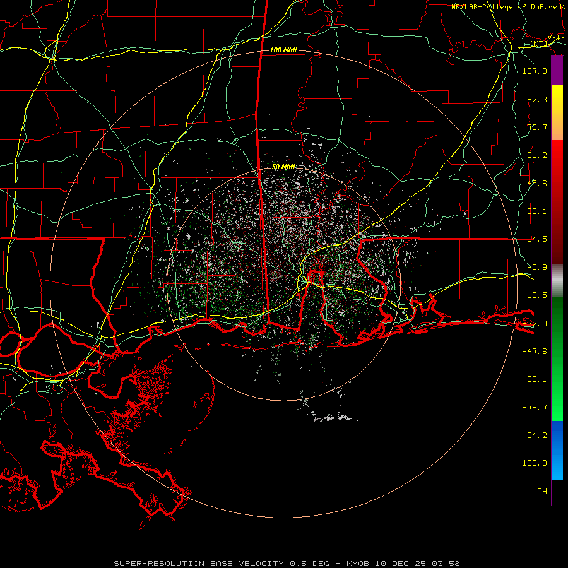568x568 pixels.
Task: Click the gray zero-velocity segment of color bar
Action: click(557, 280)
